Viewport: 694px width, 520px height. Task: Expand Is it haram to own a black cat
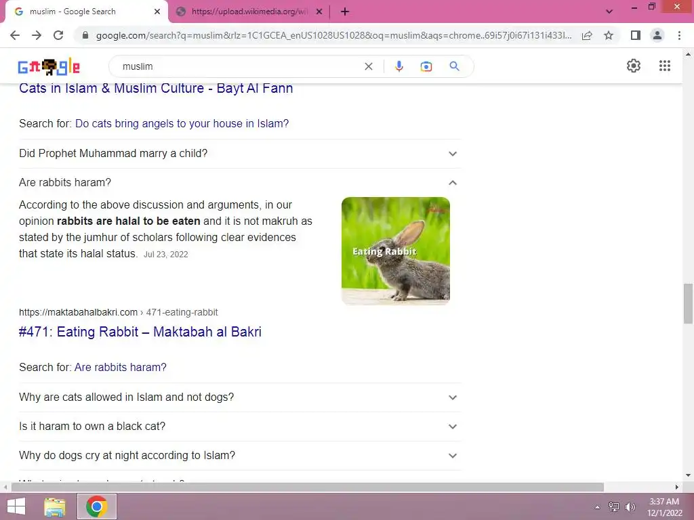pyautogui.click(x=239, y=427)
